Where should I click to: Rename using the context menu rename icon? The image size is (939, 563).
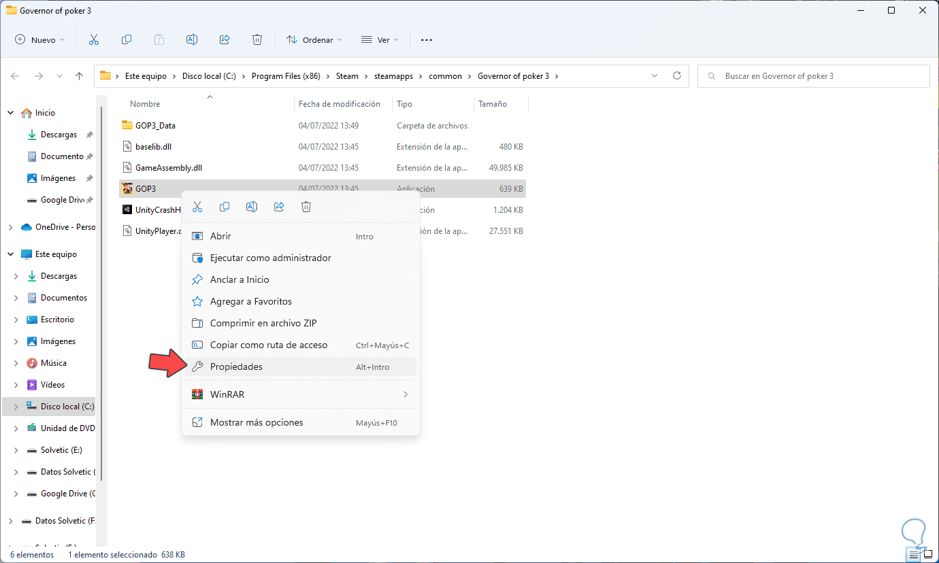[252, 207]
